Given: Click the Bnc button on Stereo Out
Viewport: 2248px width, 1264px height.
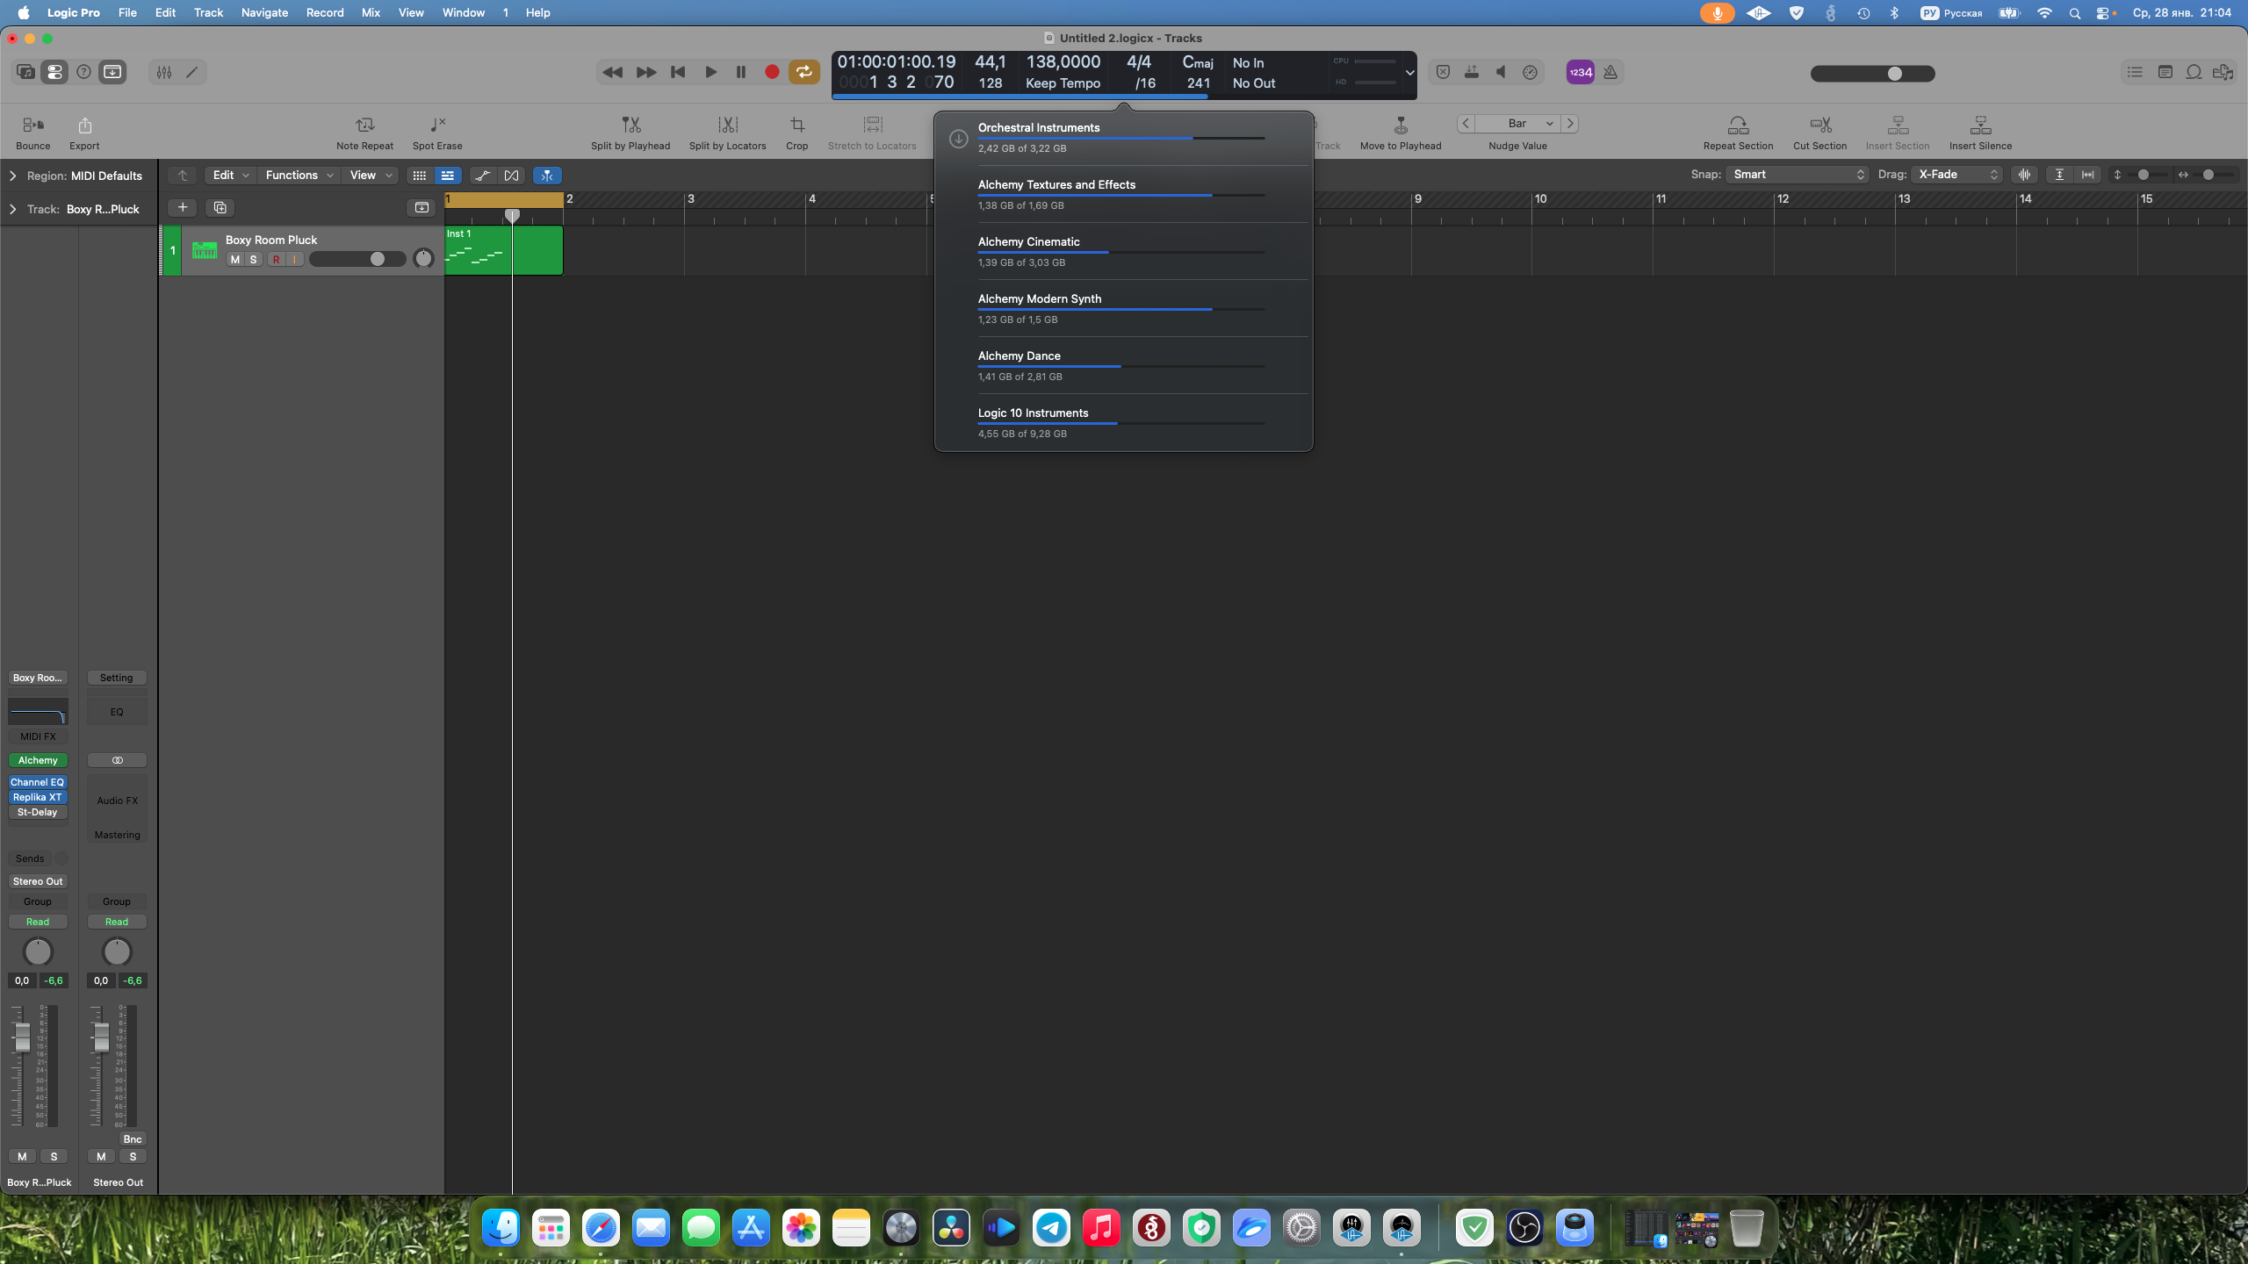Looking at the screenshot, I should click(132, 1138).
